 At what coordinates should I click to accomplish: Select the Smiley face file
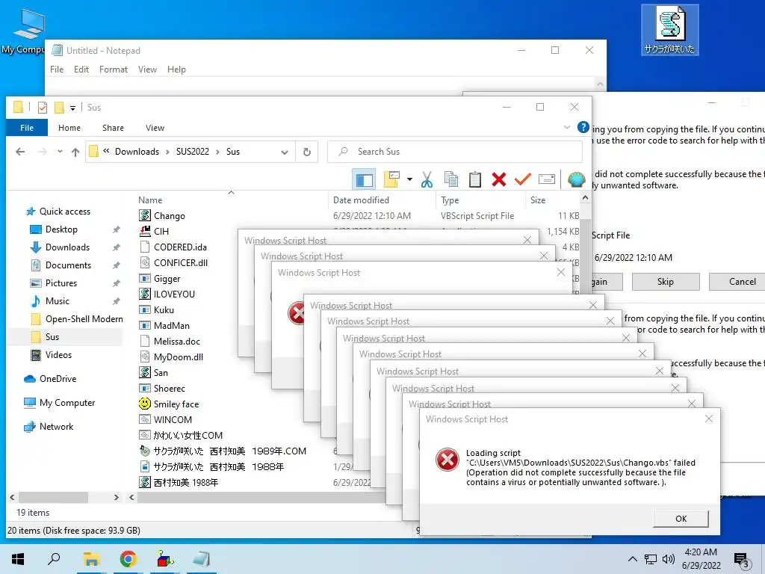(x=176, y=404)
